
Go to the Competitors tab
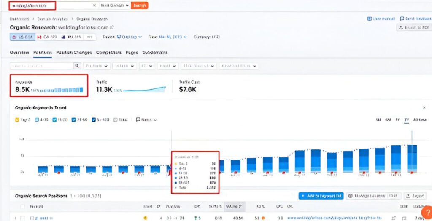click(109, 53)
